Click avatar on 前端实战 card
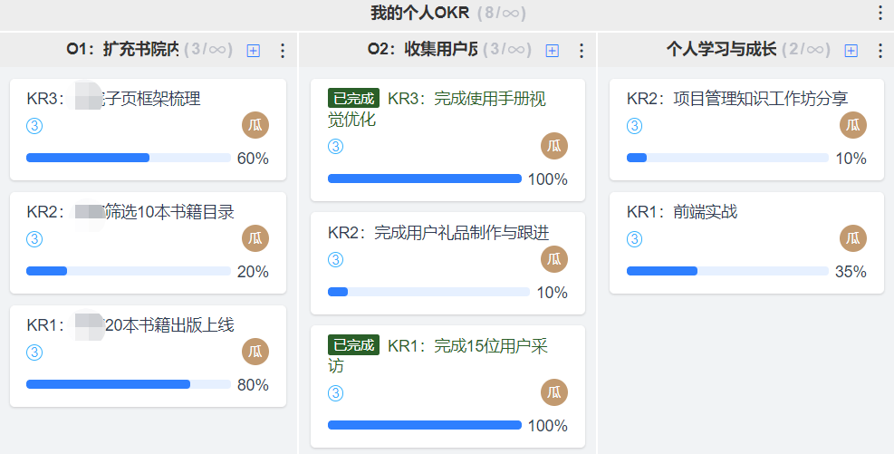This screenshot has width=894, height=454. 852,238
